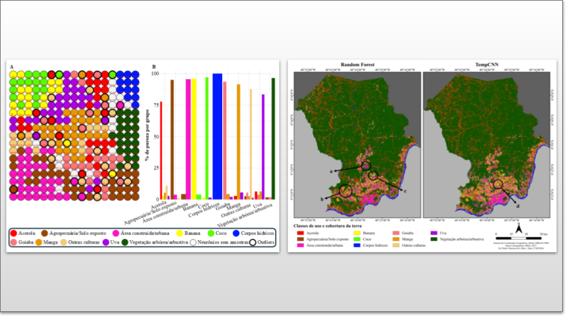Click the circled region pointing to 'c'

(374, 175)
